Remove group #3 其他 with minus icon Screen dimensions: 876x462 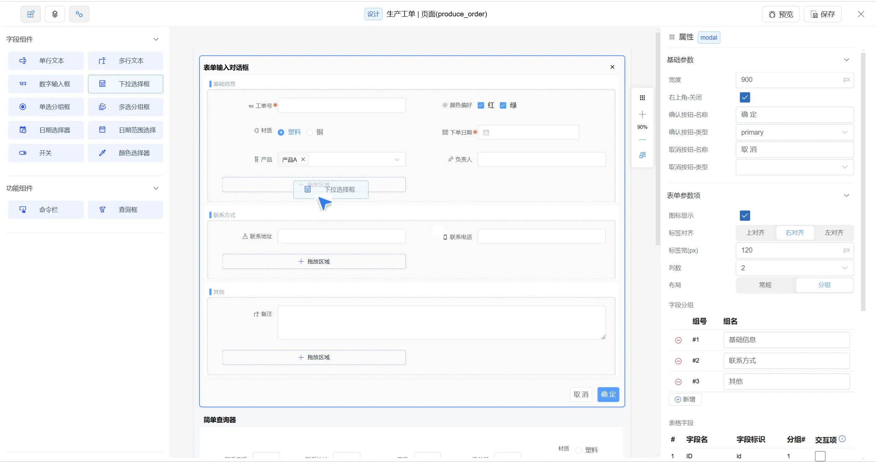click(678, 382)
